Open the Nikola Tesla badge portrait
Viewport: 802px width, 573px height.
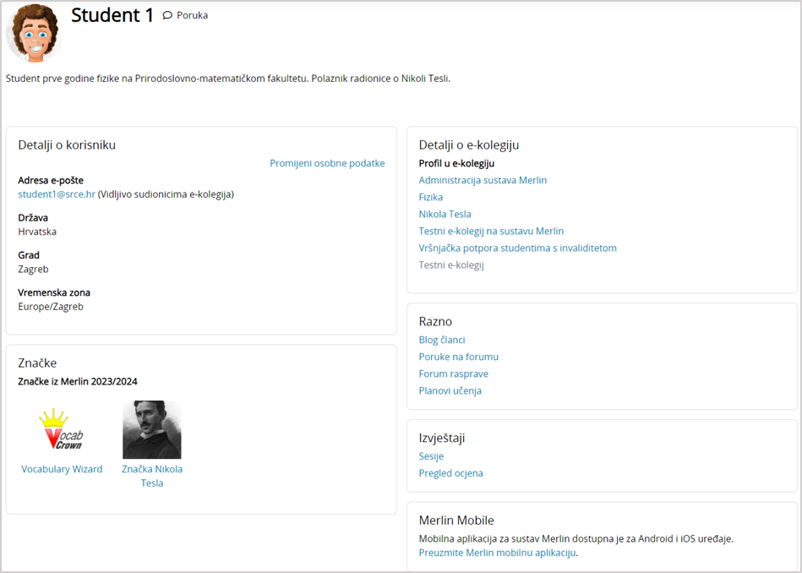pos(152,430)
